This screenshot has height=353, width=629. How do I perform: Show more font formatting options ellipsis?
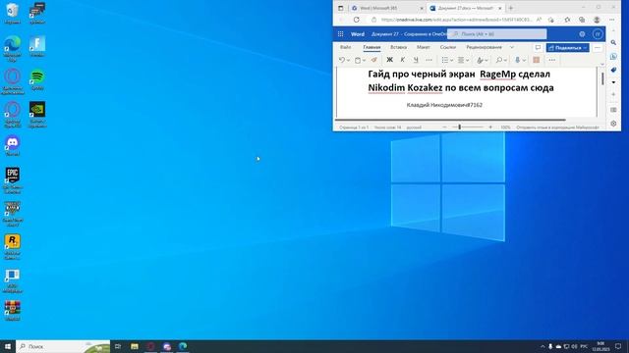click(429, 60)
